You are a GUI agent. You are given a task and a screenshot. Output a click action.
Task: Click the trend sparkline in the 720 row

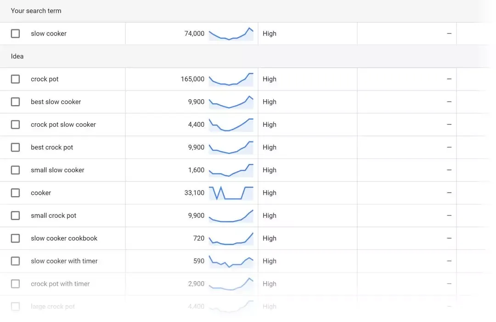[231, 239]
